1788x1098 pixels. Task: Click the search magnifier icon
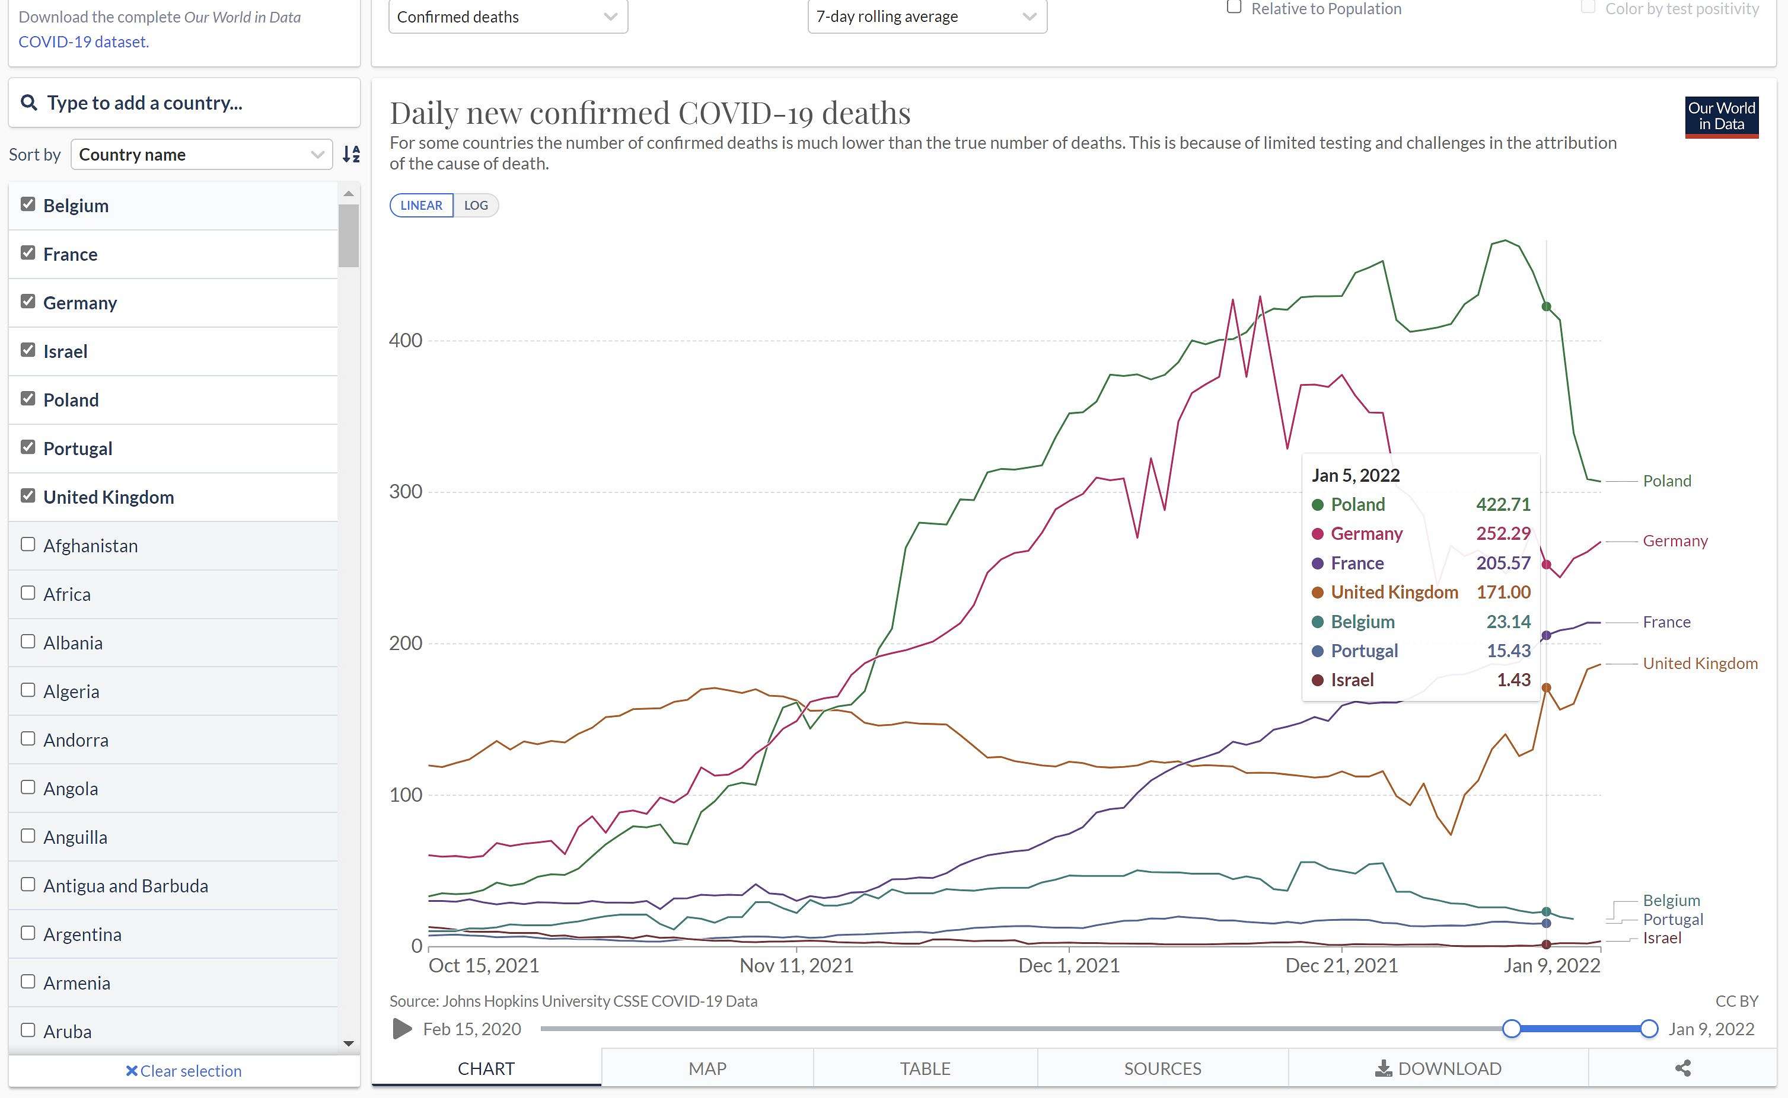coord(28,103)
